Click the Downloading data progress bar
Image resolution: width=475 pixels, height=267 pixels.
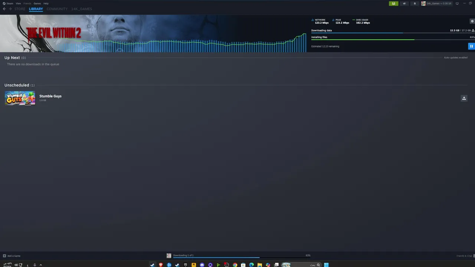click(x=393, y=33)
